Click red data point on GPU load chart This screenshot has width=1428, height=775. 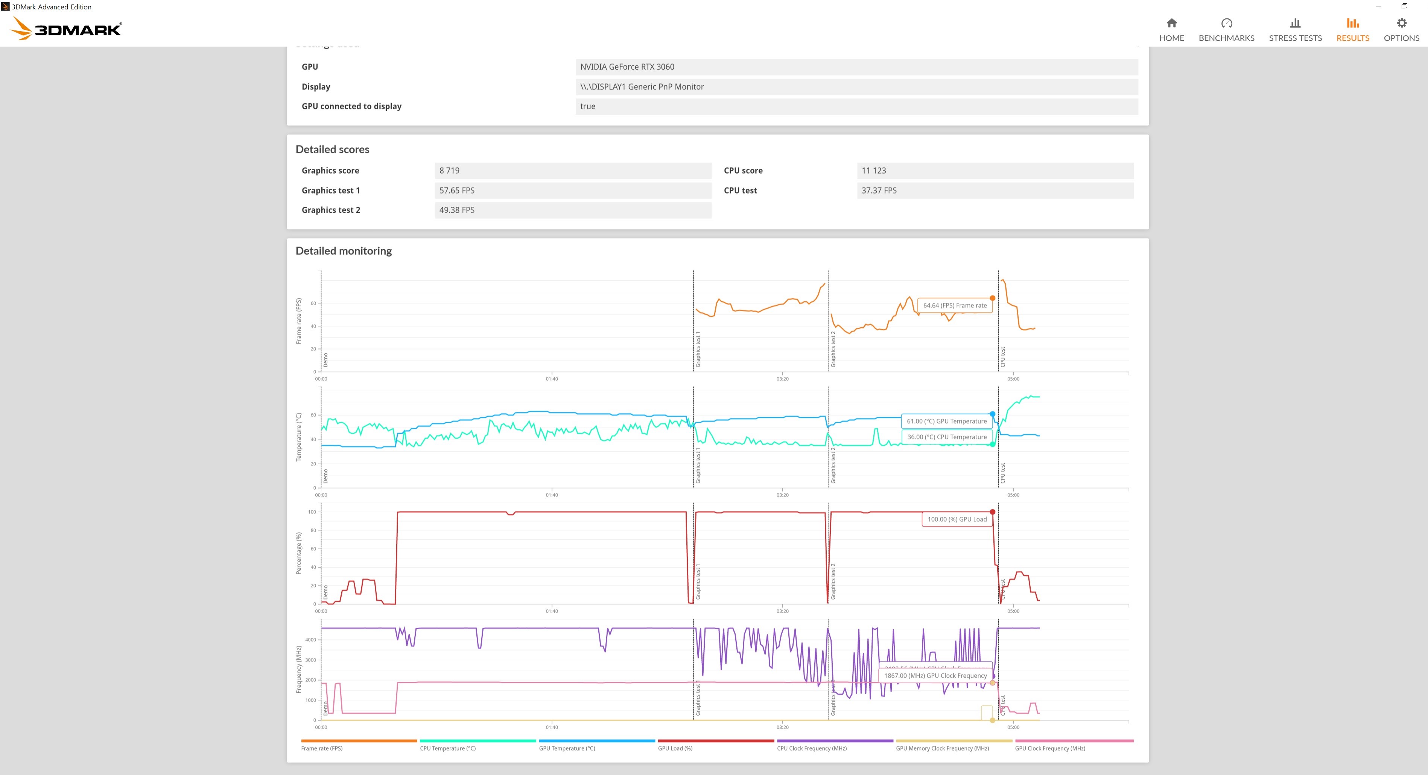pos(992,512)
